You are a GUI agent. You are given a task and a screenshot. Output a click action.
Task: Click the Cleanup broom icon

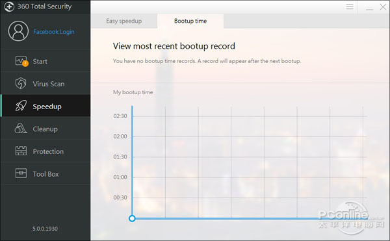(x=21, y=129)
